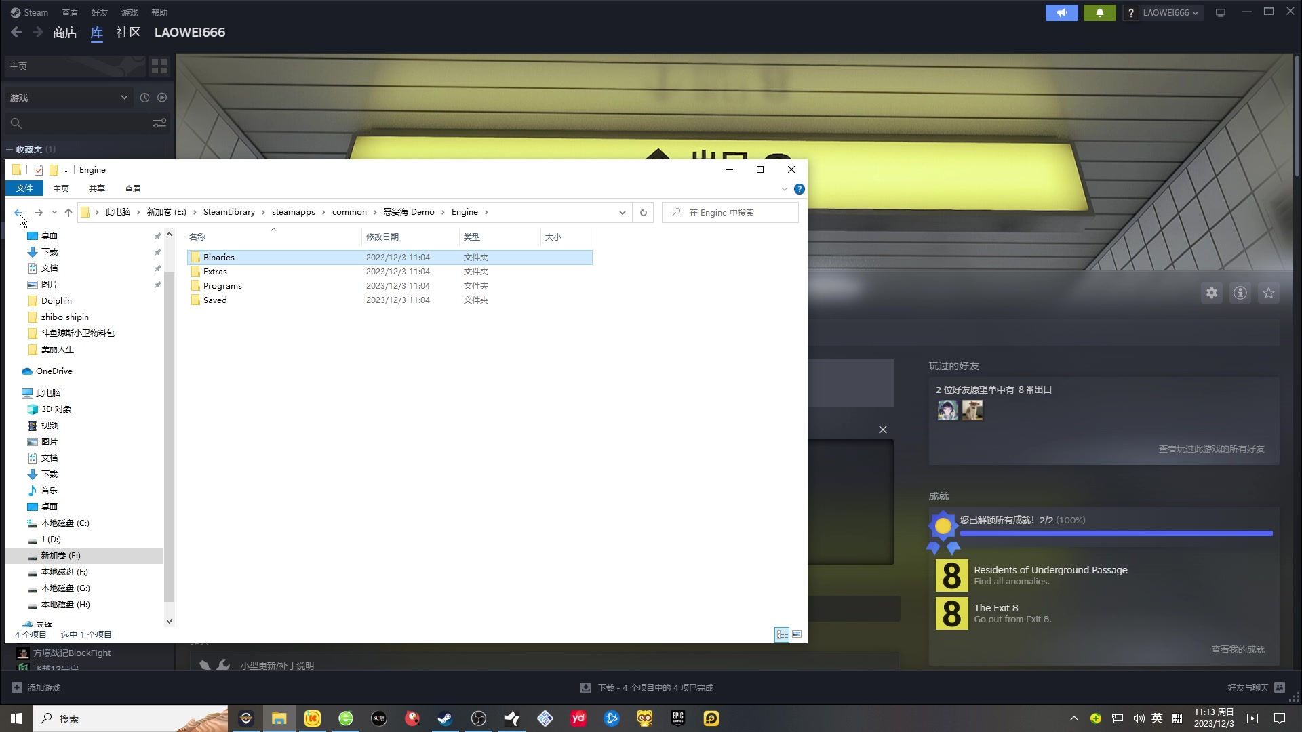Click the achievements progress bar
The height and width of the screenshot is (732, 1302).
coord(1116,533)
